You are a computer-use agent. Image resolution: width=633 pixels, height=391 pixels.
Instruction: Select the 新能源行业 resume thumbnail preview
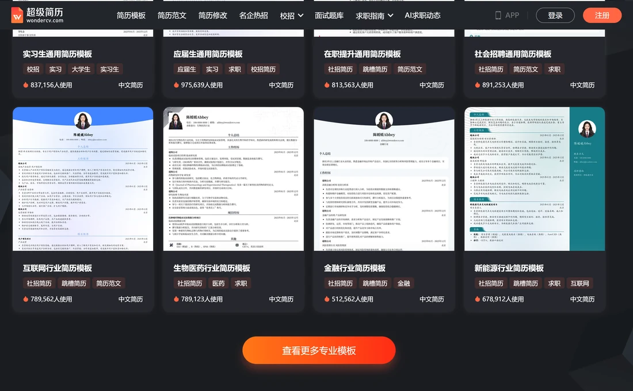535,179
